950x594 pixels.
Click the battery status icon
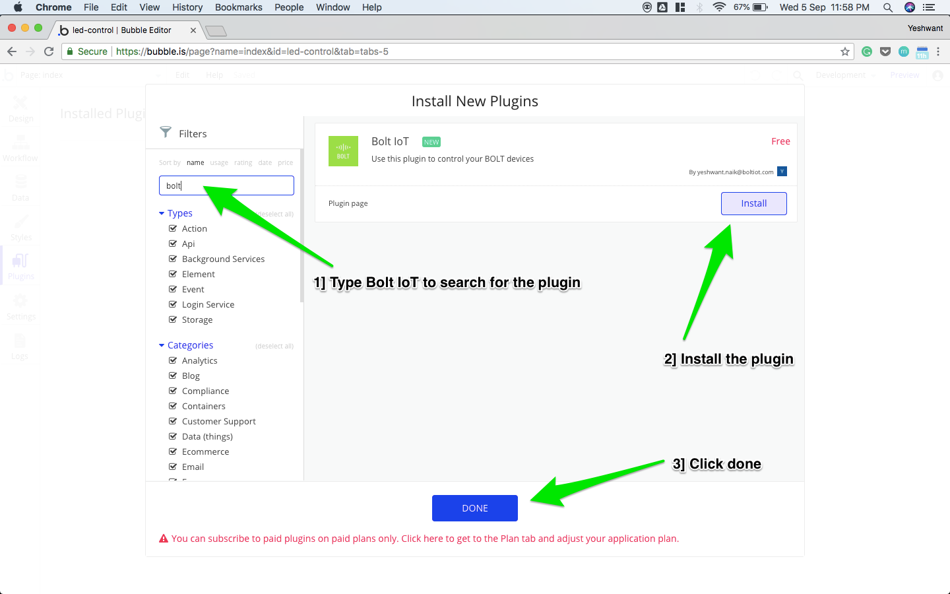[760, 7]
